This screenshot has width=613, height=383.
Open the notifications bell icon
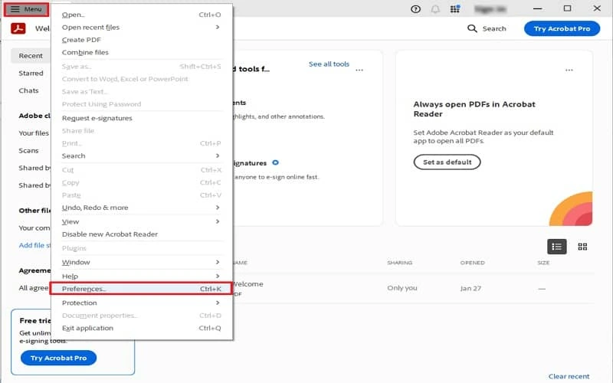pos(435,9)
